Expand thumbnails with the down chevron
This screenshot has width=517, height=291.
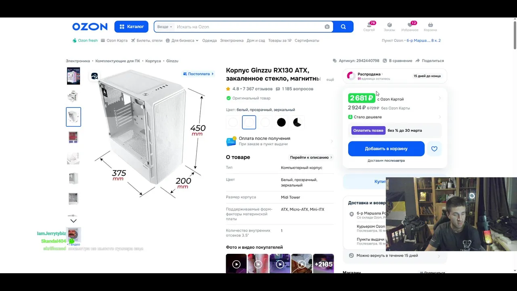[x=74, y=221]
